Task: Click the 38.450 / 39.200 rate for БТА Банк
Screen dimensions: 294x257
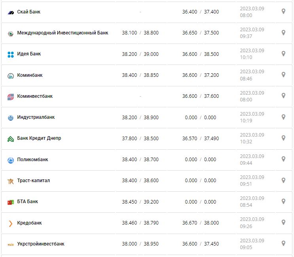Action: pos(140,202)
